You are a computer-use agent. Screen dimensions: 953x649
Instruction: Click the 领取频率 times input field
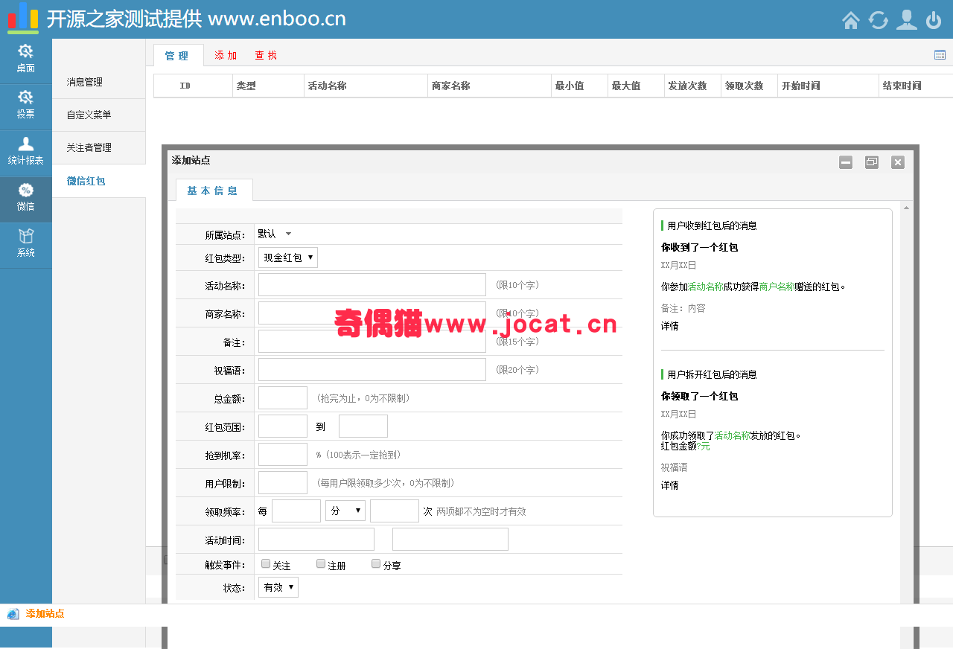395,511
